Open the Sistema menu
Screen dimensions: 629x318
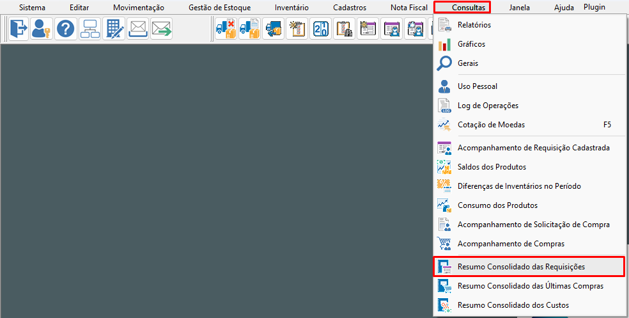(x=33, y=8)
